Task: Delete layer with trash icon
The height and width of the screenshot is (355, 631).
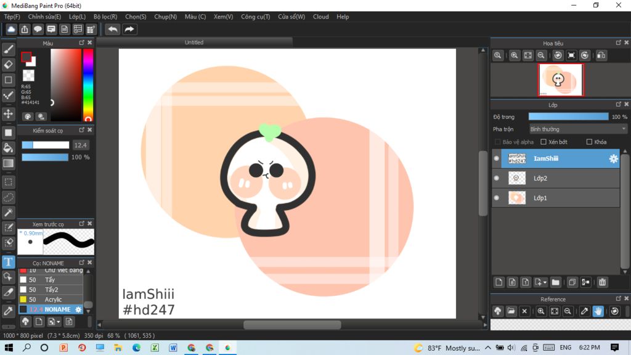Action: click(602, 282)
